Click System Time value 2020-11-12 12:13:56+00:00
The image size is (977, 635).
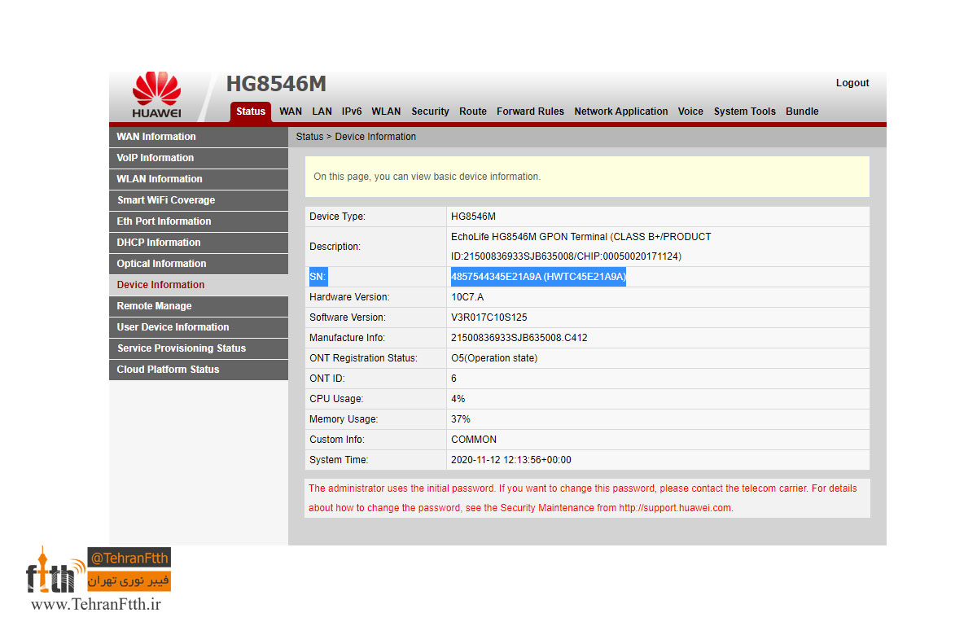511,460
